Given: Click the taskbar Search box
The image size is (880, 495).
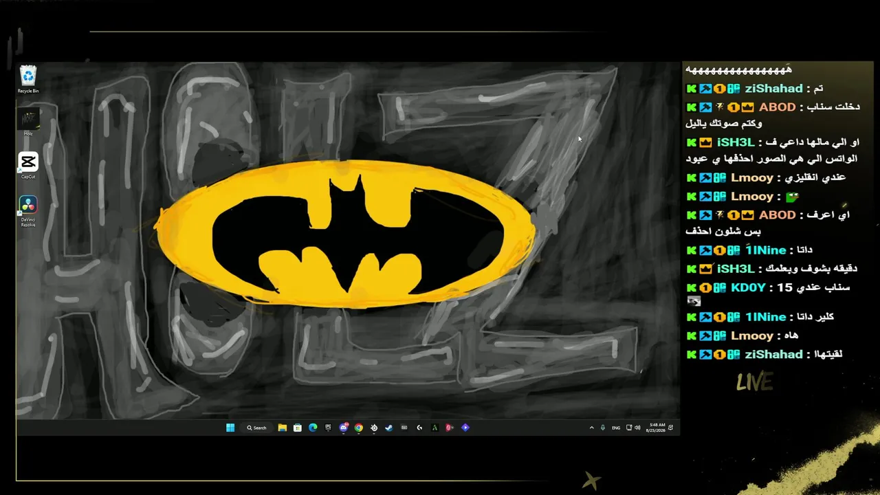Looking at the screenshot, I should click(x=257, y=428).
